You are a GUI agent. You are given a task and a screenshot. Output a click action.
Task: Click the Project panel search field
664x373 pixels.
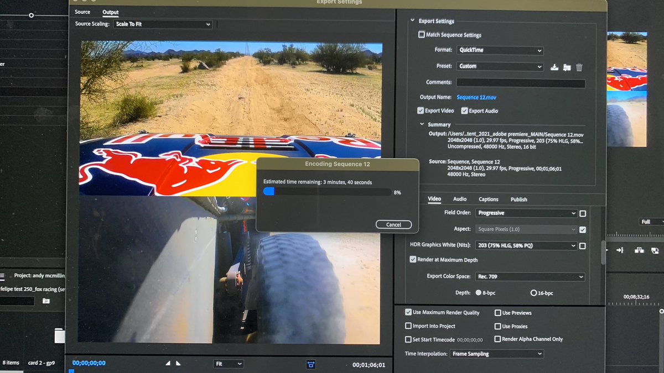(17, 301)
